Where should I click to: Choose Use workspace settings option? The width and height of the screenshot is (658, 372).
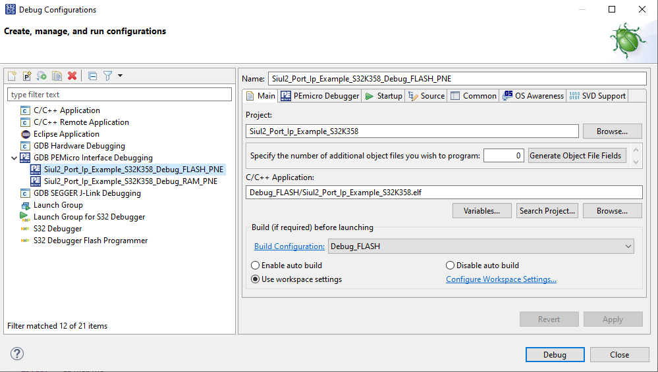[x=256, y=279]
